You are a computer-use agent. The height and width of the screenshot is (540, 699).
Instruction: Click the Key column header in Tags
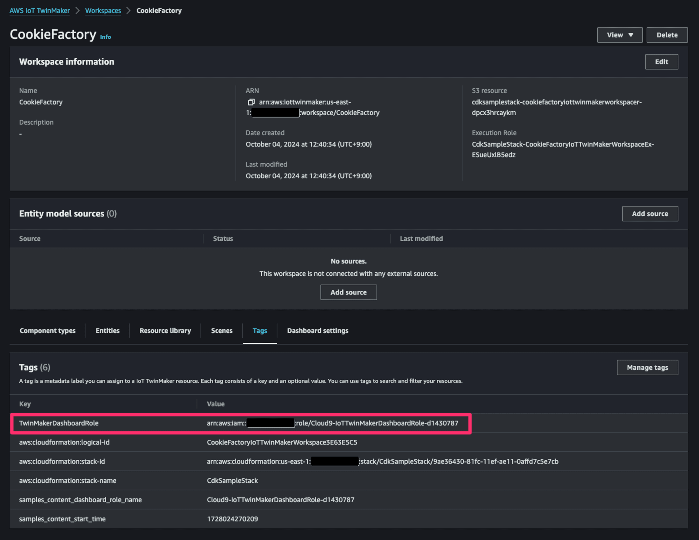click(x=25, y=404)
